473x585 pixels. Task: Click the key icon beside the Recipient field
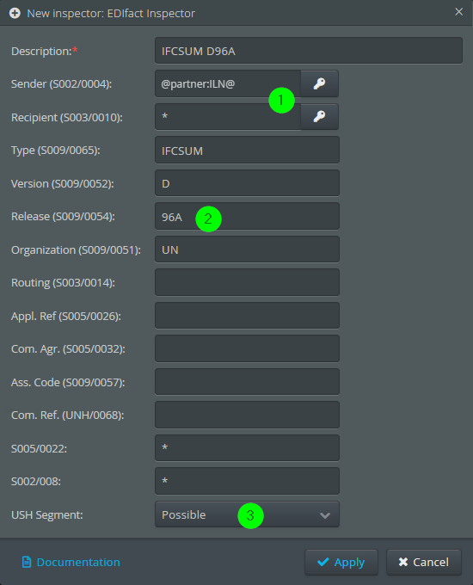319,117
